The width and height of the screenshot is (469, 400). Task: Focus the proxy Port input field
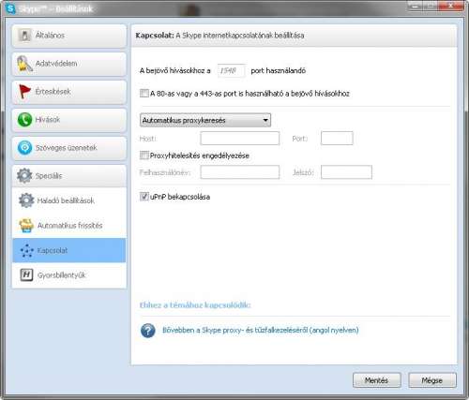pyautogui.click(x=337, y=138)
